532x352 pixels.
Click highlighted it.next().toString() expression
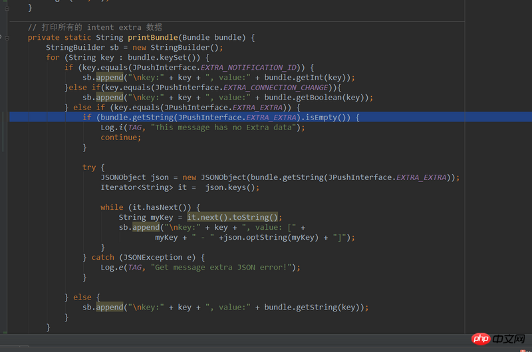click(234, 217)
